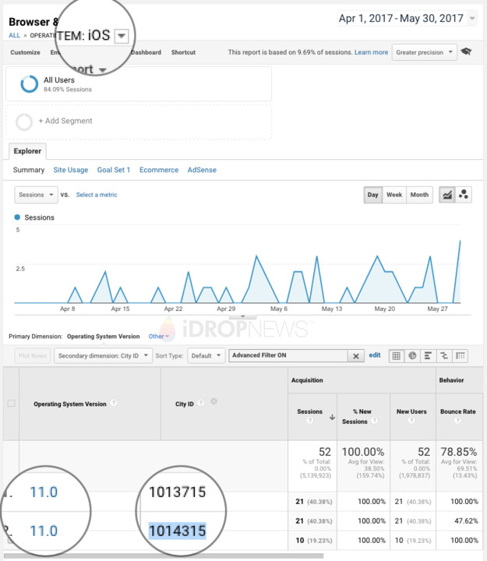Screen dimensions: 487x561
Task: Select City ID 1013715 cell
Action: coord(178,492)
